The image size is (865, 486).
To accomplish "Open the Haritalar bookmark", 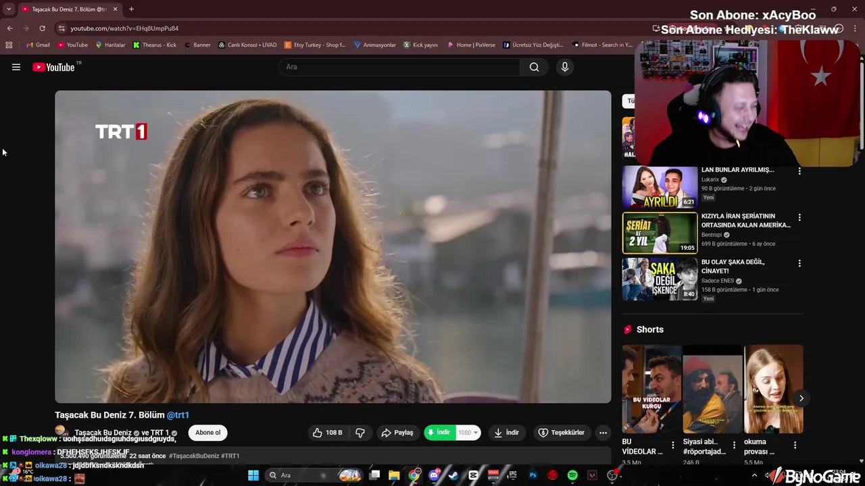I will pyautogui.click(x=110, y=45).
